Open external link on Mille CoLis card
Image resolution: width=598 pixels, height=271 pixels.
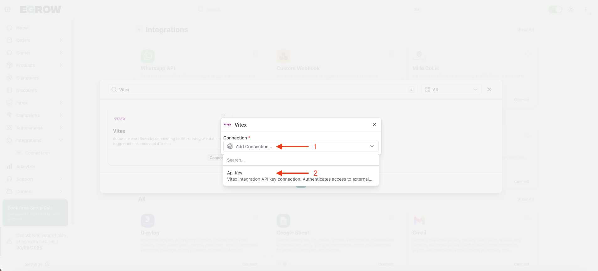coord(528,54)
